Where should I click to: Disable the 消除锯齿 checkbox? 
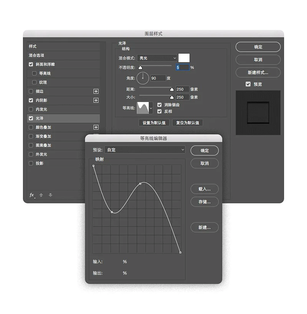point(159,105)
